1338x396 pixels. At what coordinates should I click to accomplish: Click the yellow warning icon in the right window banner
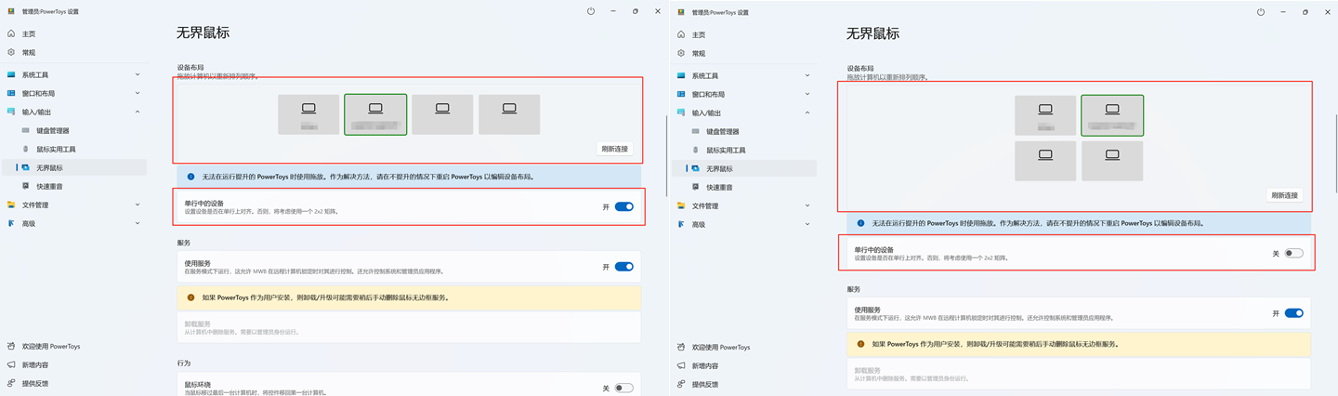coord(861,344)
